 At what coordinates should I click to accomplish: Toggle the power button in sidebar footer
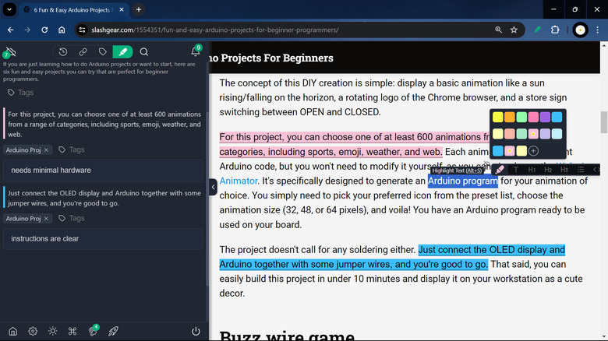tap(196, 331)
